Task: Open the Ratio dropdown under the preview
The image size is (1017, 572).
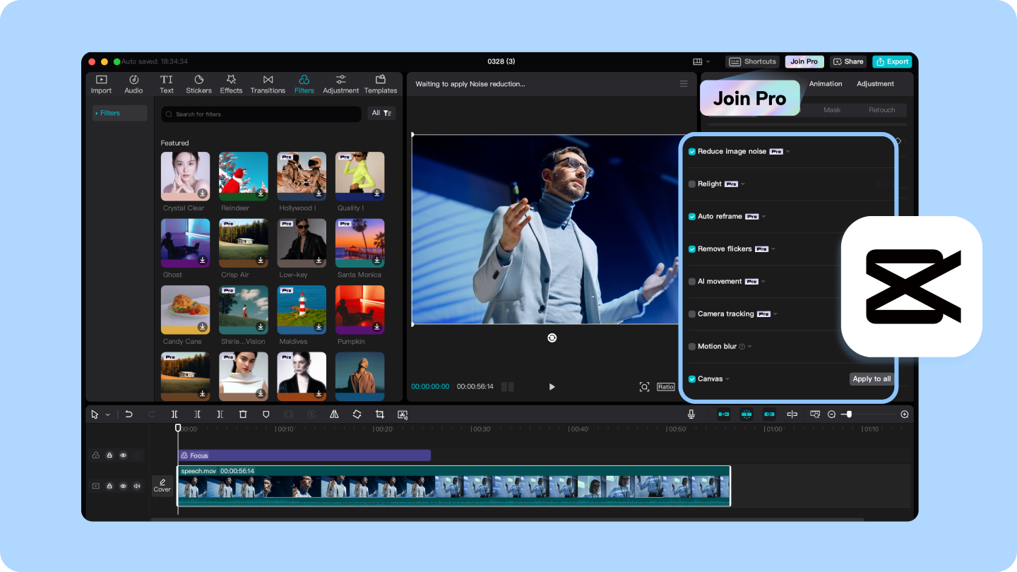Action: (x=665, y=386)
